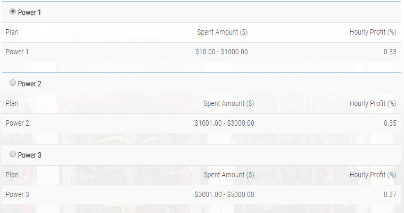This screenshot has width=404, height=213.
Task: Click the $1001.00 - $3000.00 amount cell
Action: (x=225, y=123)
